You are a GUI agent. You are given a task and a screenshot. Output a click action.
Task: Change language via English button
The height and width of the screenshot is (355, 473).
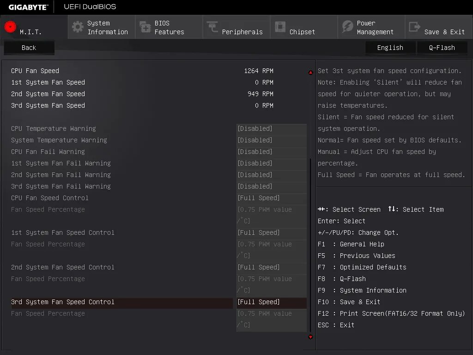(390, 48)
